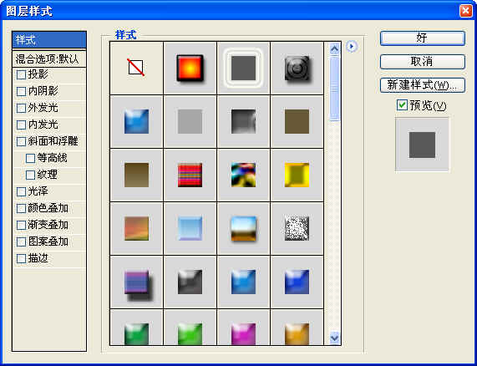477x366 pixels.
Task: Uncheck the 预览 preview checkbox
Action: [x=402, y=105]
